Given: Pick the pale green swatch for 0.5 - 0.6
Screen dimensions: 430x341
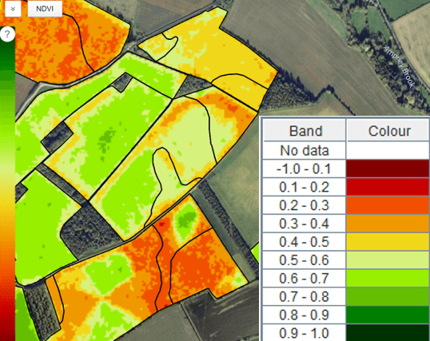Looking at the screenshot, I should 388,260.
